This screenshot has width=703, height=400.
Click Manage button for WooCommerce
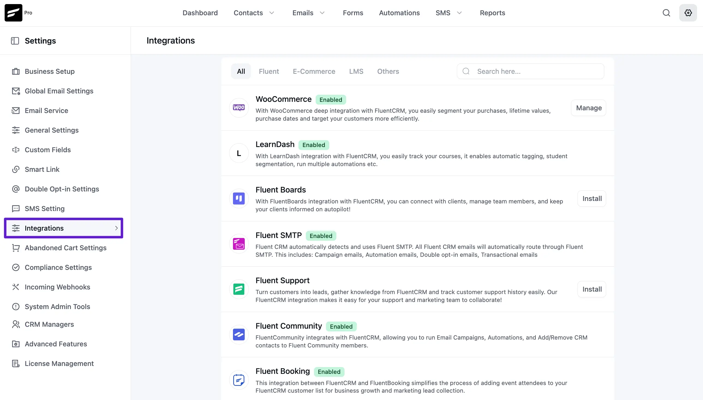pyautogui.click(x=588, y=108)
